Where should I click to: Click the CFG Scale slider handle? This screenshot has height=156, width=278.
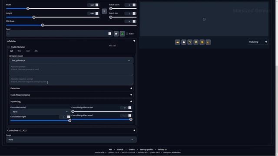pos(43,25)
